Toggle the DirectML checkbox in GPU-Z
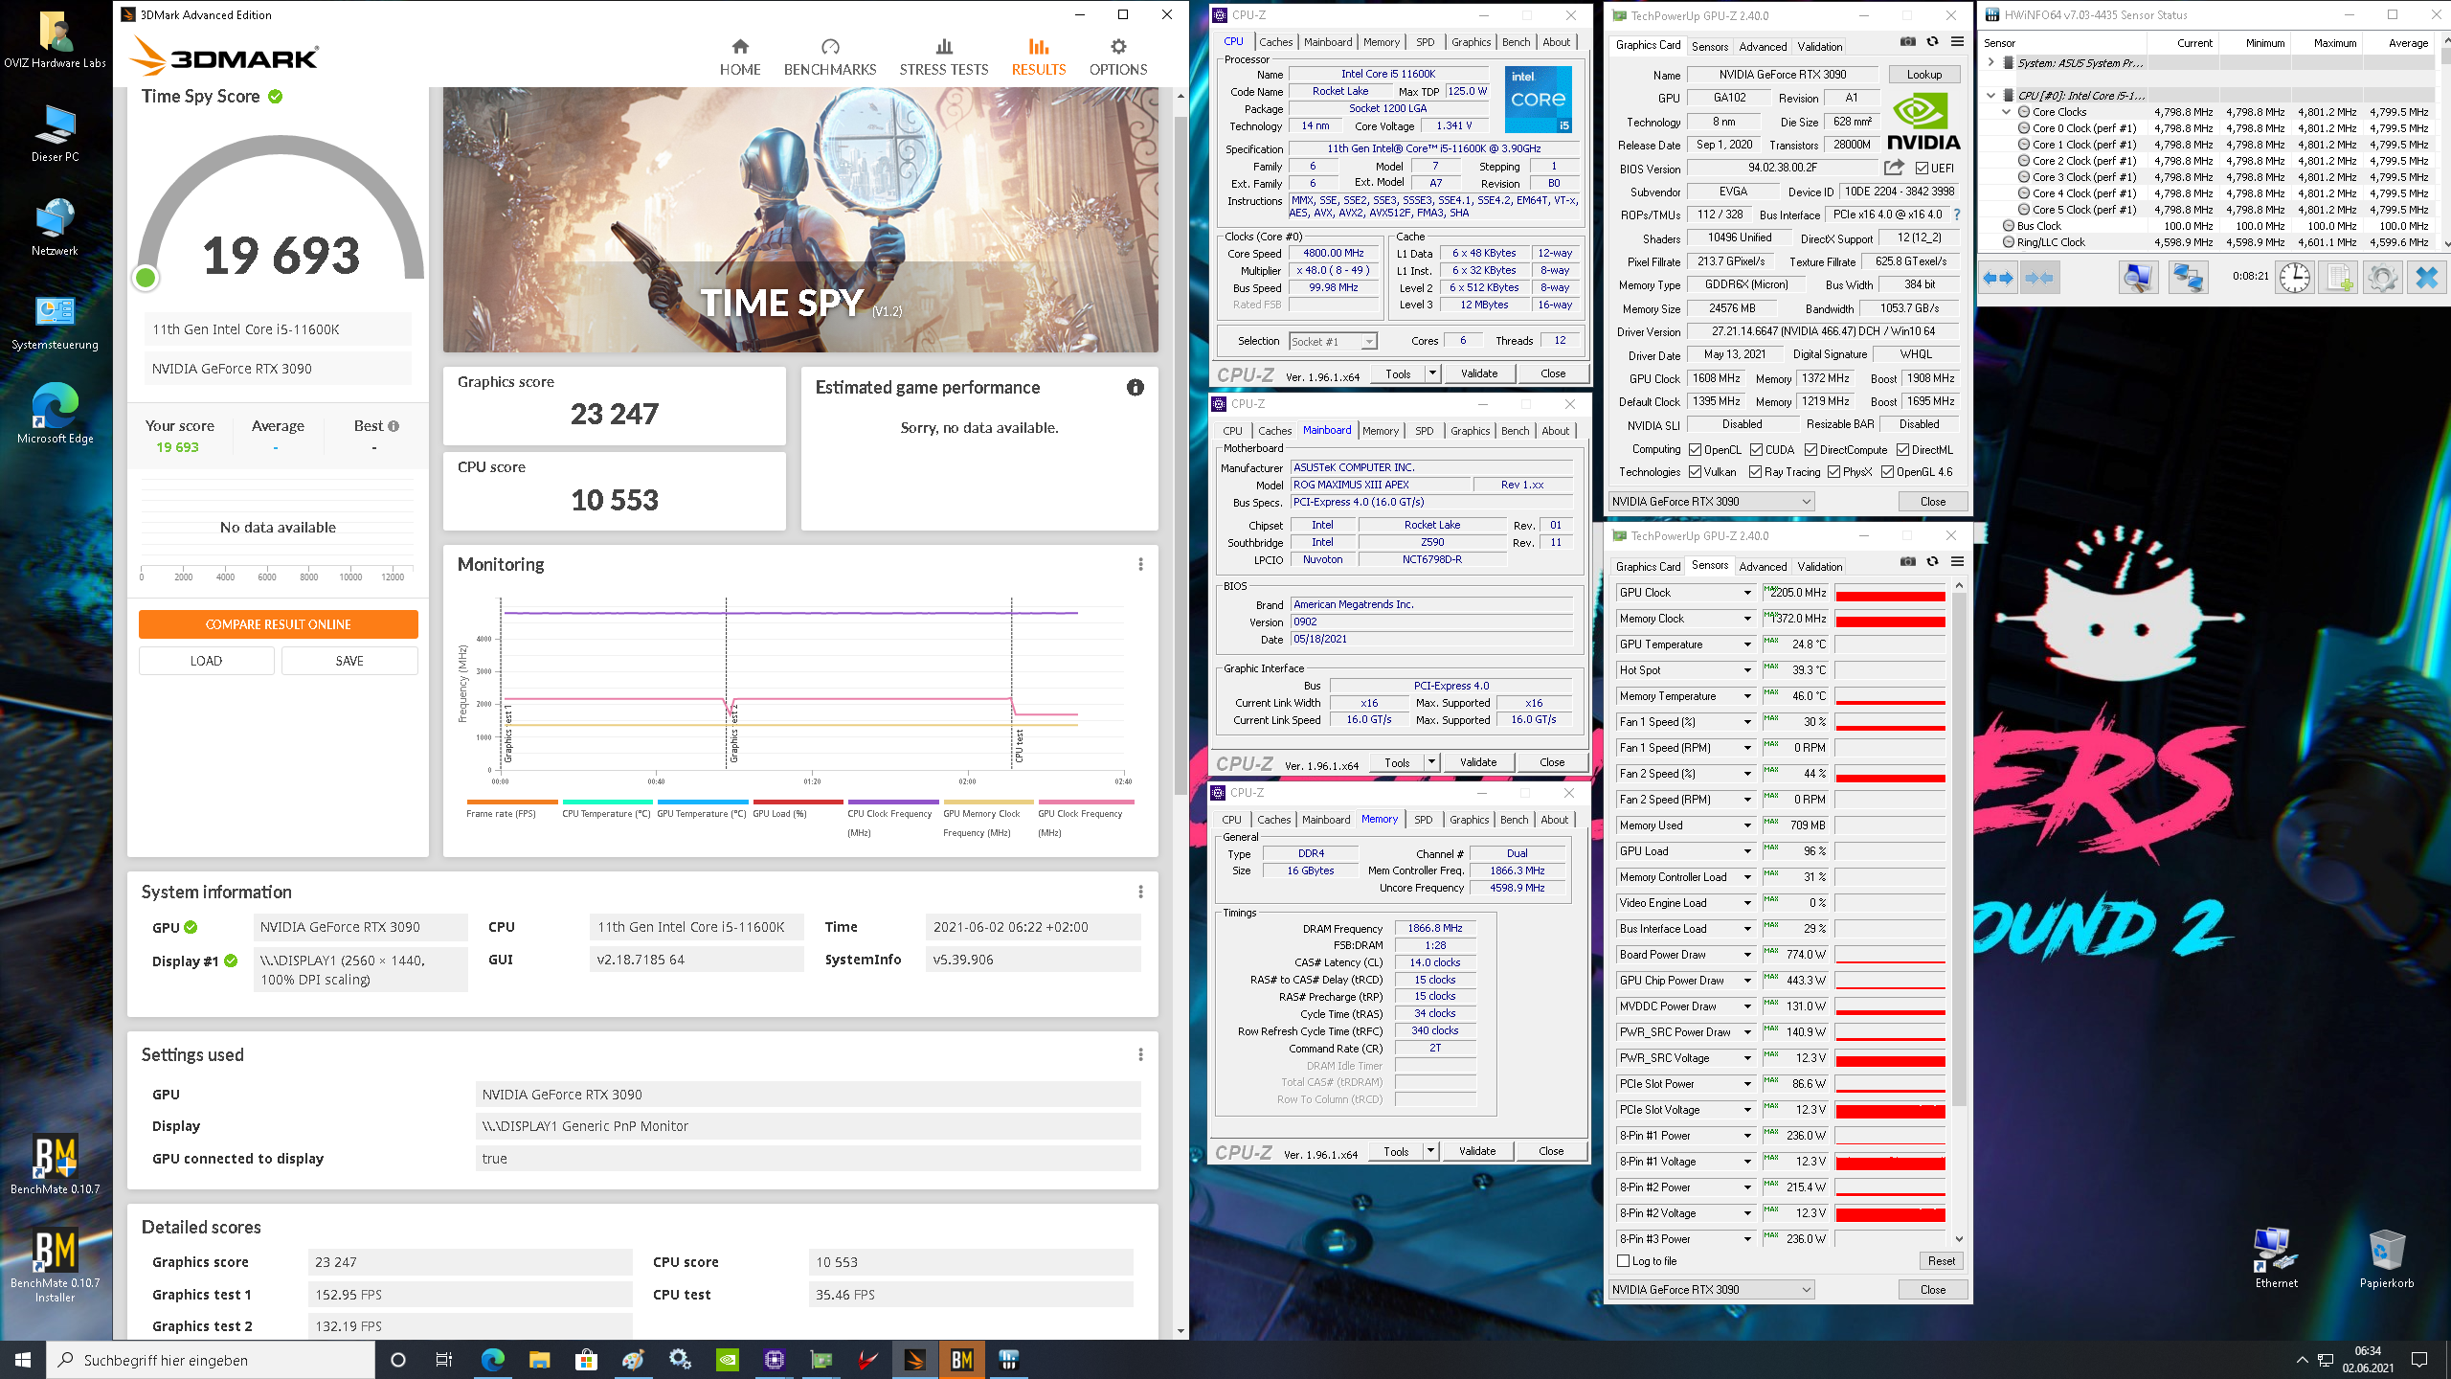 coord(1903,450)
